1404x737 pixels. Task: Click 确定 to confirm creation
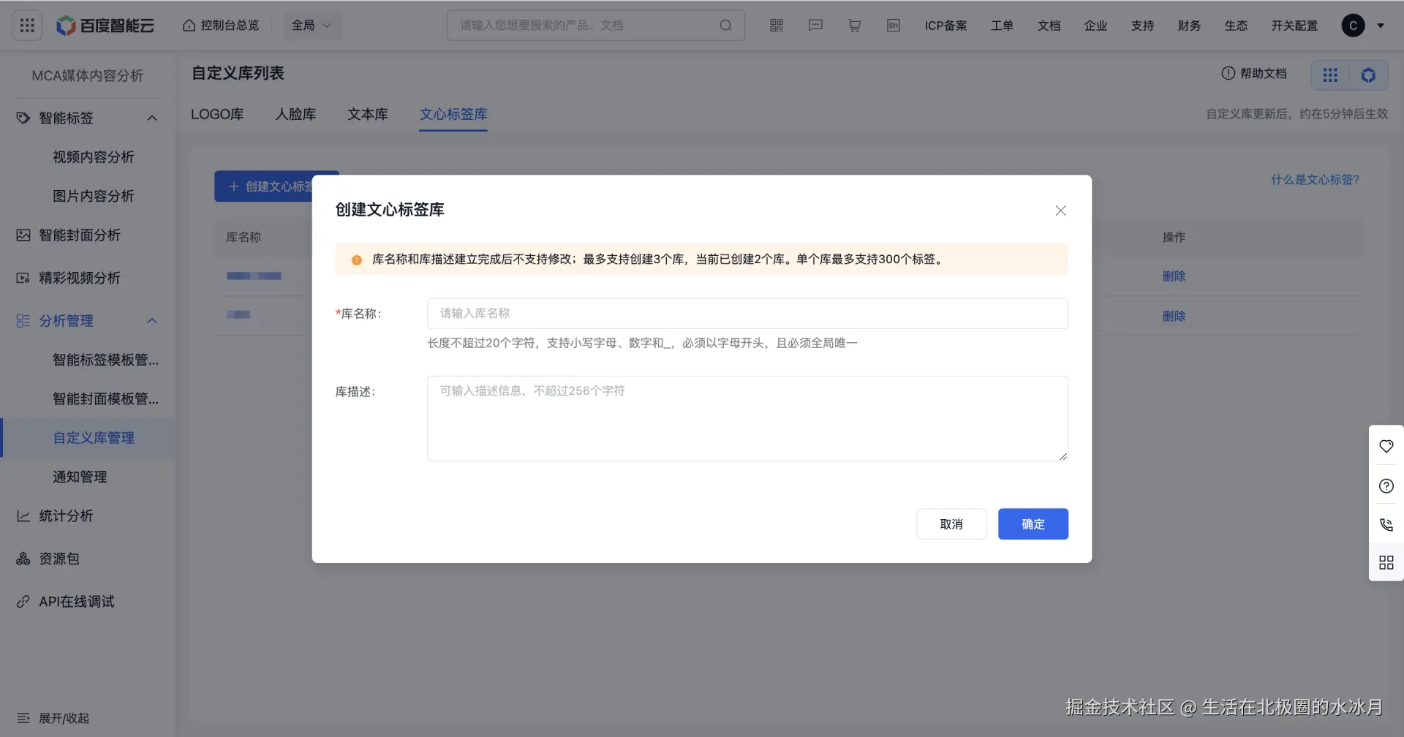(x=1033, y=524)
